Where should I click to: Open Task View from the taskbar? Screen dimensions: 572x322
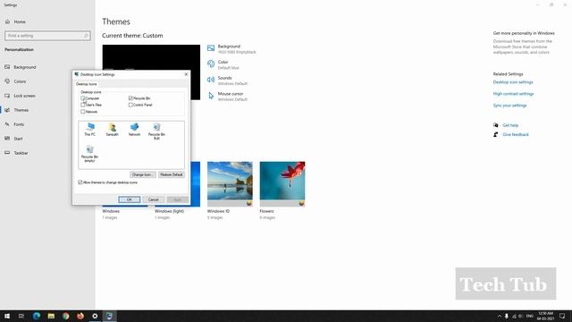(x=21, y=316)
